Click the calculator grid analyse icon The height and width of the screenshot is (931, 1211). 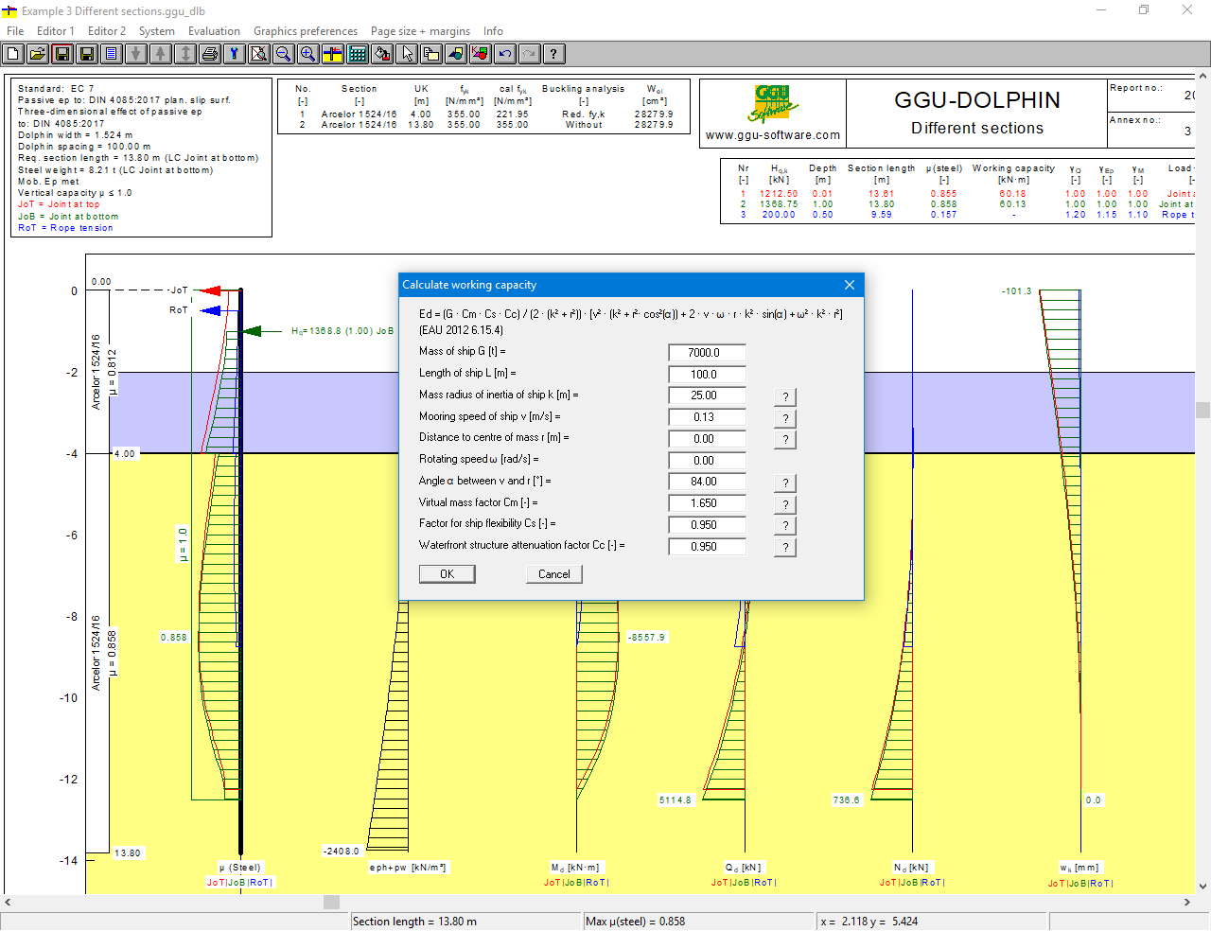pos(358,54)
